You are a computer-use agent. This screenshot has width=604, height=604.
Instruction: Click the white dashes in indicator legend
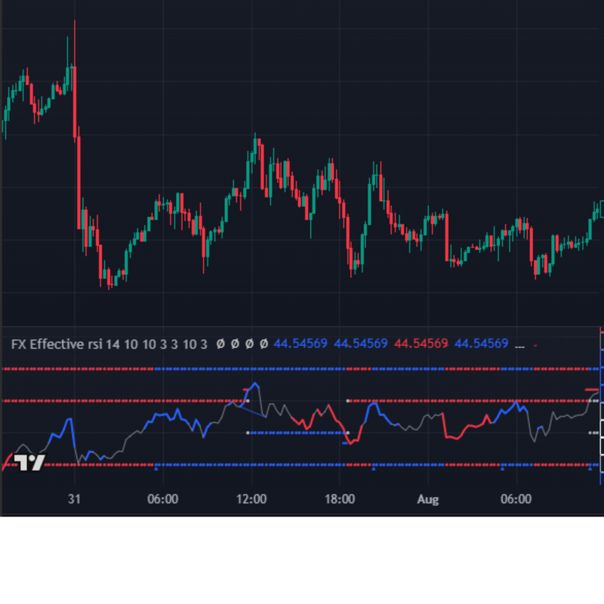point(519,345)
